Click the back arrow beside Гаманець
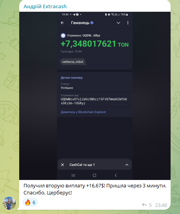This screenshot has height=214, width=180. (62, 23)
